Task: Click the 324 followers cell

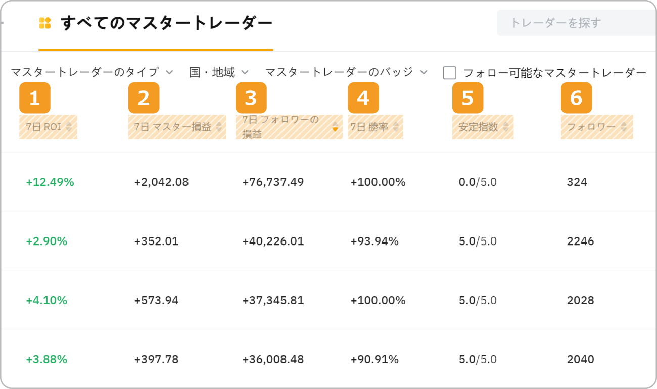Action: 577,182
